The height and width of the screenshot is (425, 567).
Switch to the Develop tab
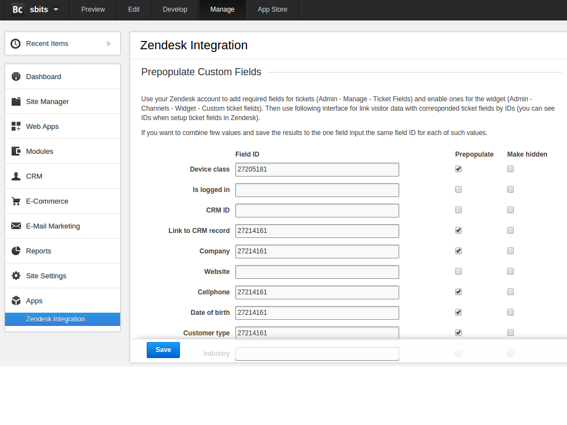(175, 9)
